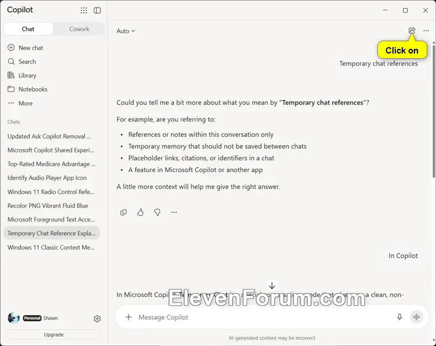Open settings gear icon
This screenshot has width=436, height=346.
tap(97, 319)
